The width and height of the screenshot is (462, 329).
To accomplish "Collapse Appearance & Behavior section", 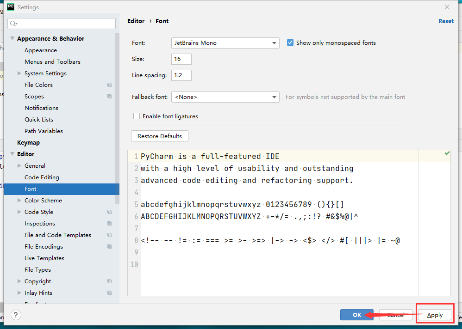I will (x=12, y=38).
